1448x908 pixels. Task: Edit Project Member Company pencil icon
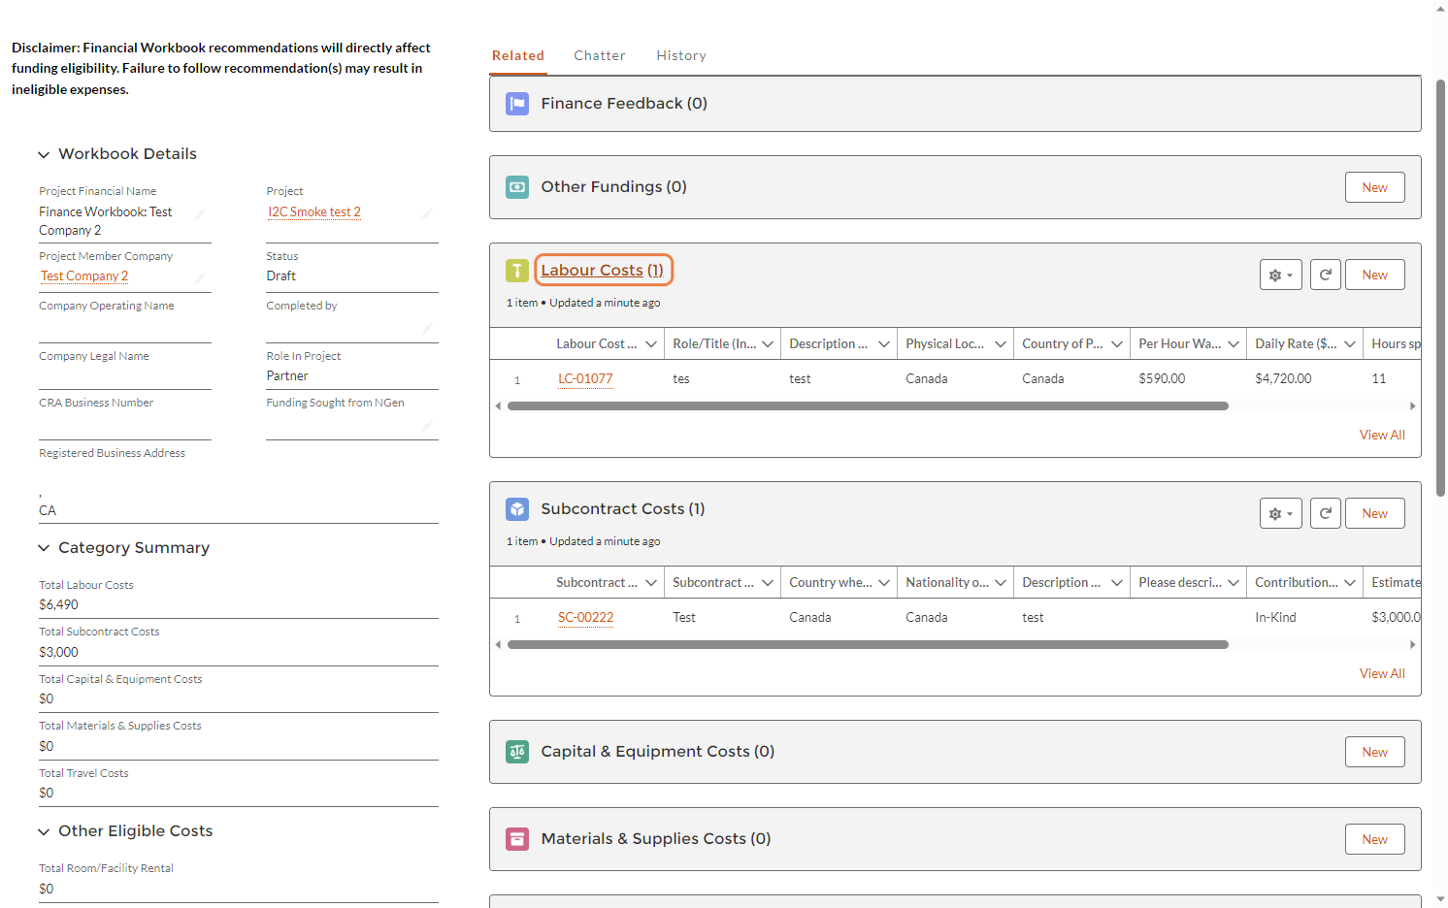200,278
